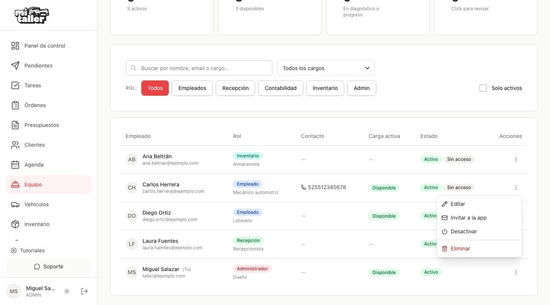Click the Inventario box icon
Viewport: 550px width, 305px height.
click(15, 224)
